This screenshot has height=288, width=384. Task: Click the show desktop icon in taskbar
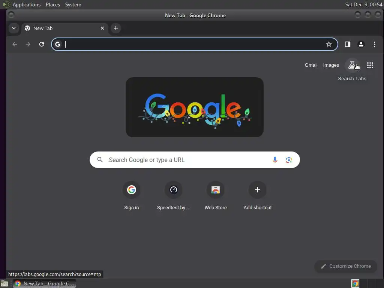tap(4, 283)
